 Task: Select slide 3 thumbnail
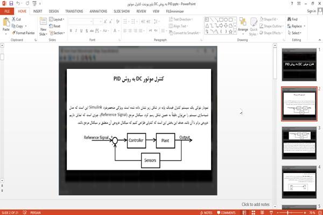(299, 143)
